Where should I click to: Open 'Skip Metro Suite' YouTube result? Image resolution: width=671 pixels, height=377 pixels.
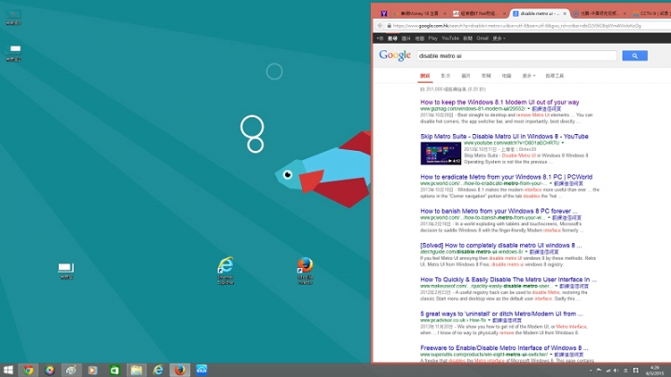(x=504, y=136)
